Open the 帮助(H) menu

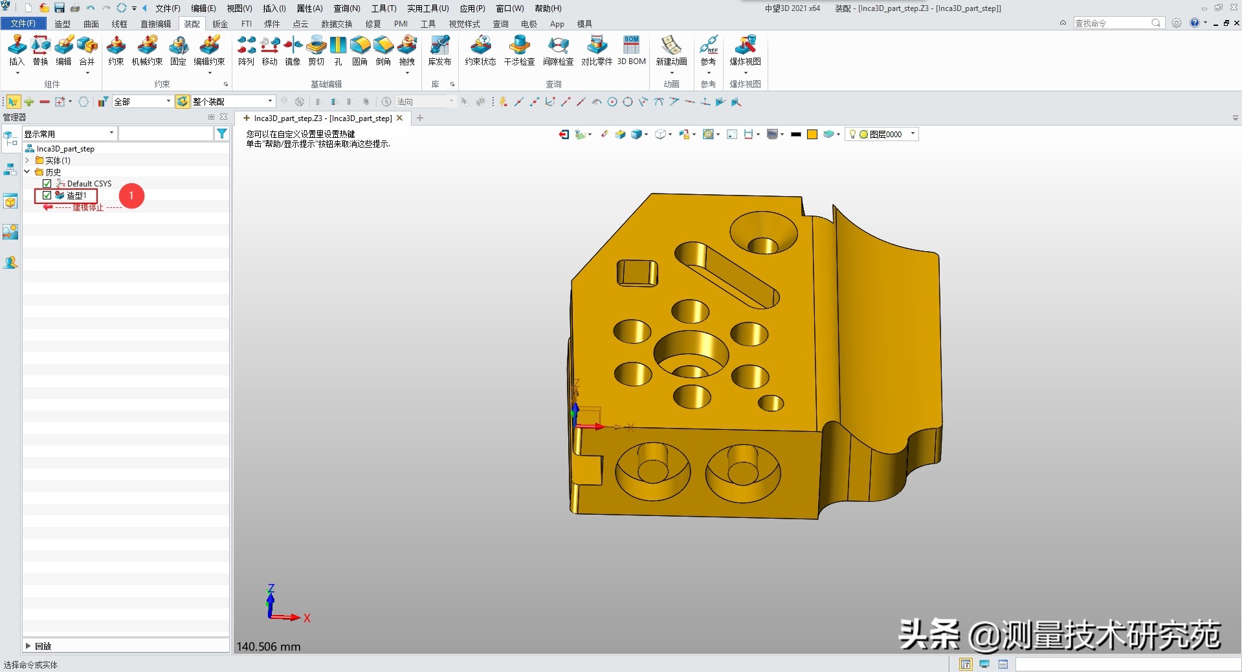(548, 8)
